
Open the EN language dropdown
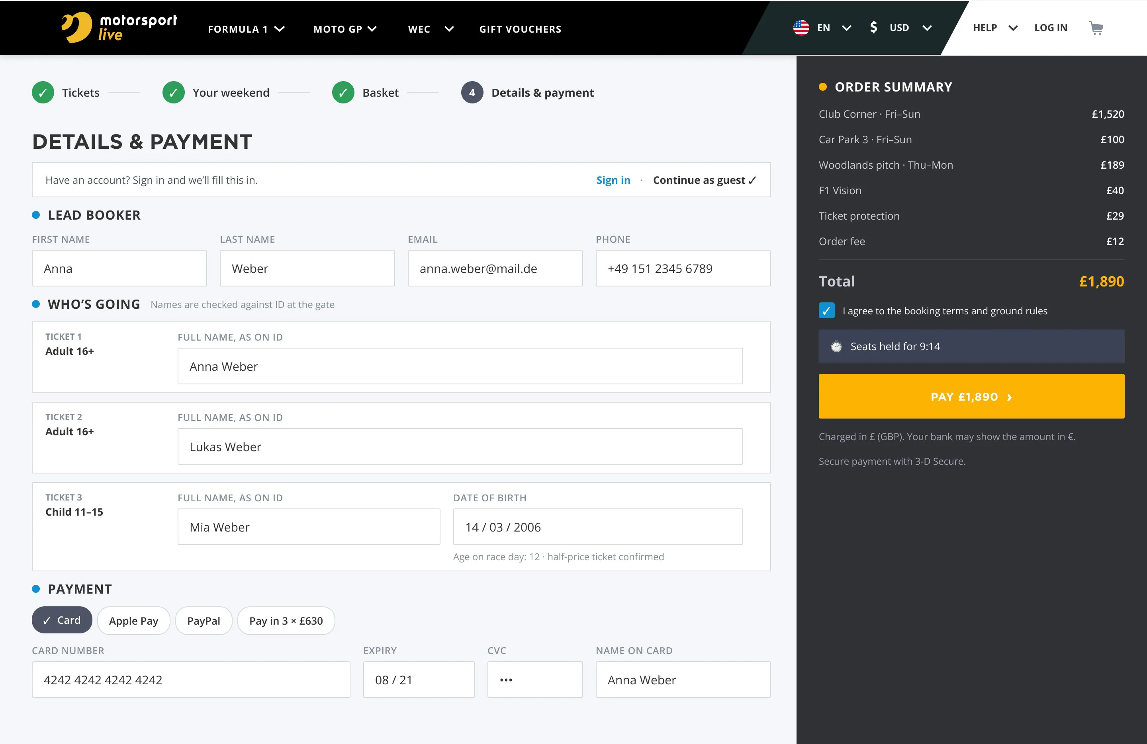coord(834,27)
